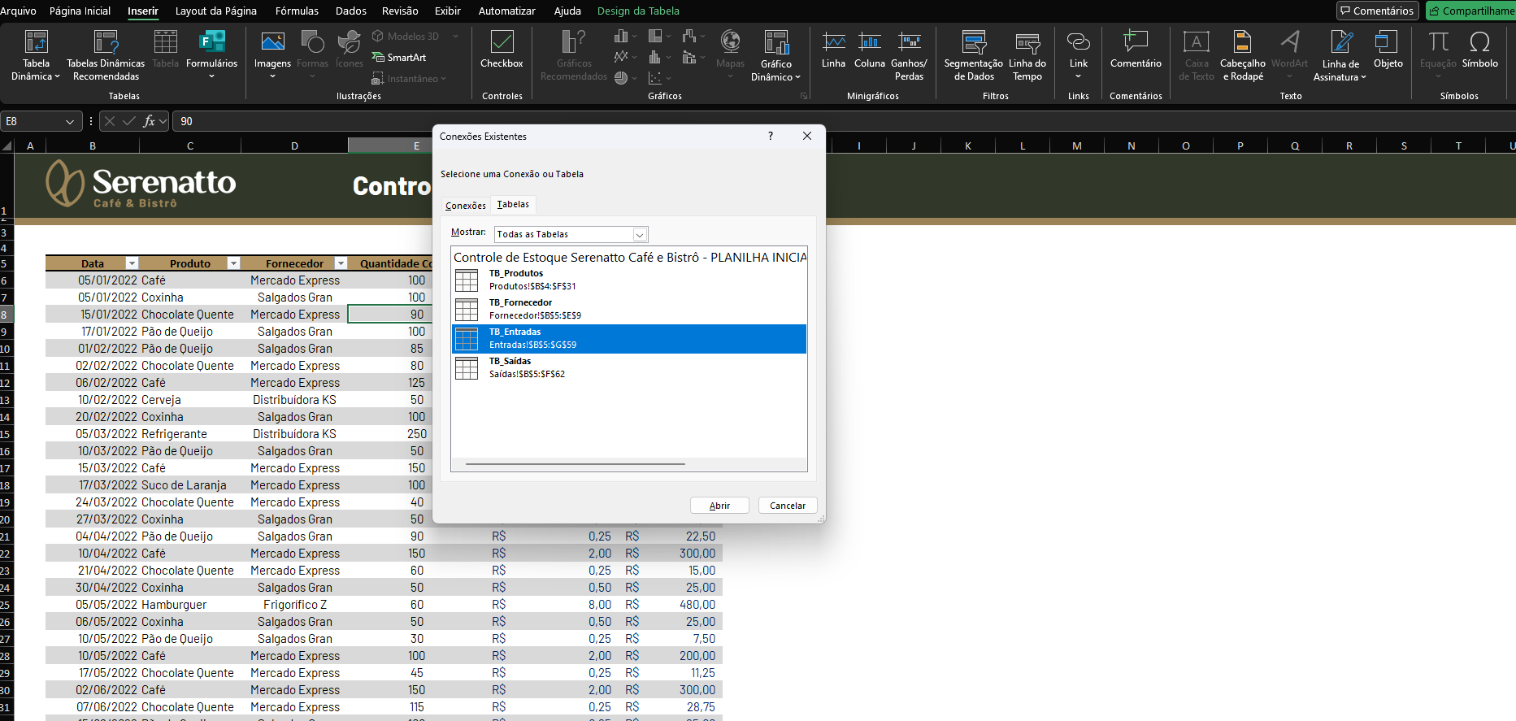Select the TB_Produtos table icon
The image size is (1516, 721).
(x=467, y=280)
